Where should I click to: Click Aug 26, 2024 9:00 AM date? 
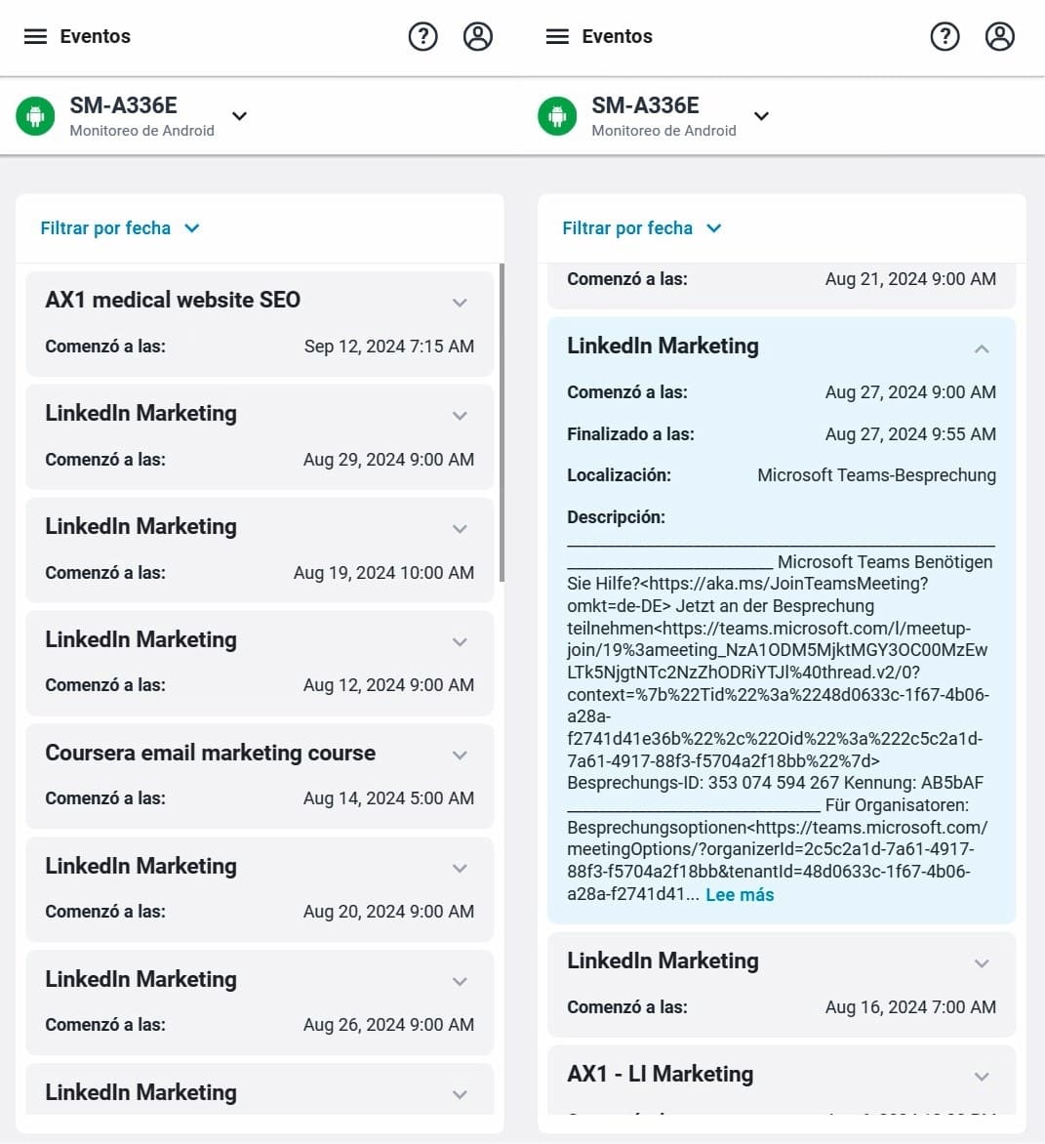388,1024
